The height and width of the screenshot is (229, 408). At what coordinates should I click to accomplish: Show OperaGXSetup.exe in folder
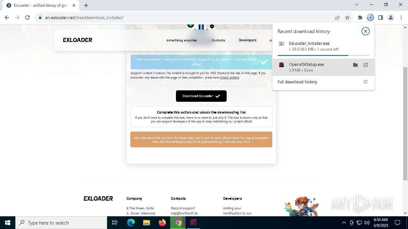pos(355,65)
